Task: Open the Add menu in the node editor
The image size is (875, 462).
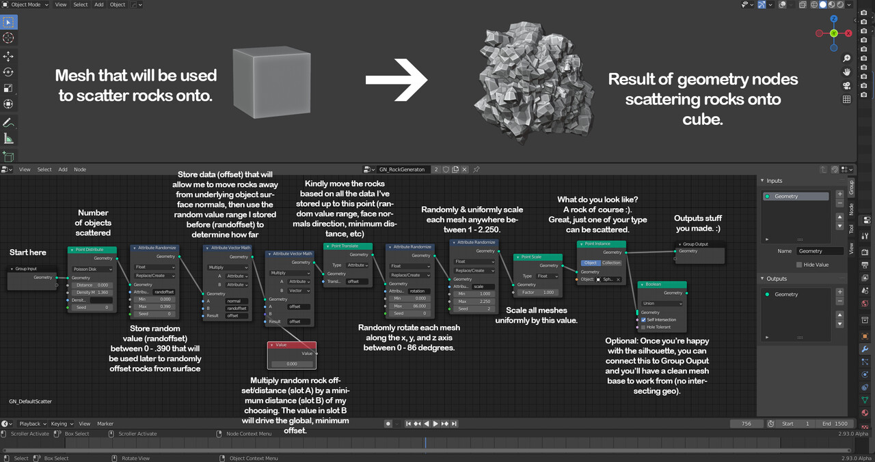Action: pyautogui.click(x=62, y=169)
